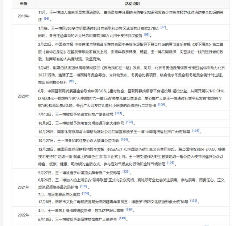Click the 活动说明 column header
This screenshot has height=226, width=232.
(132, 4)
